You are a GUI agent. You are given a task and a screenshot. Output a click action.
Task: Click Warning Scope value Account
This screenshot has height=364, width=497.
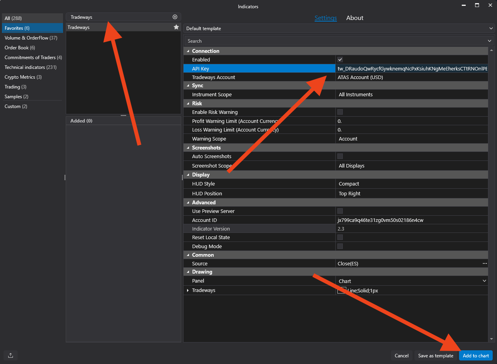point(412,139)
